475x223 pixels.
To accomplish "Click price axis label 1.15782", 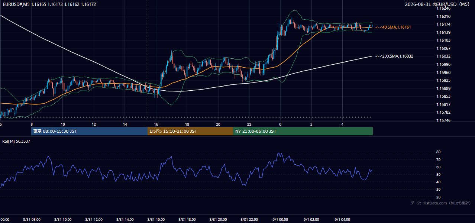I will [x=443, y=112].
